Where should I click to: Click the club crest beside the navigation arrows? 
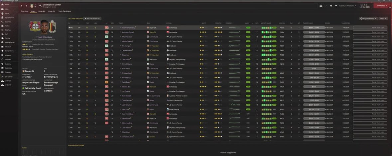[x=32, y=6]
